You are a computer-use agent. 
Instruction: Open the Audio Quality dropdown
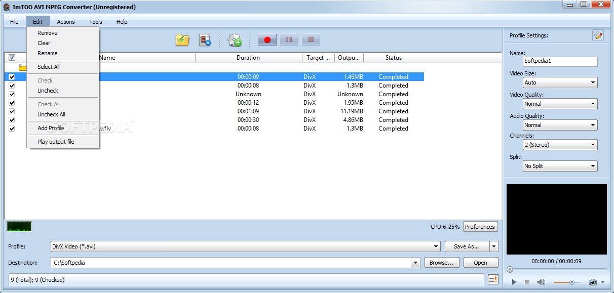point(560,125)
